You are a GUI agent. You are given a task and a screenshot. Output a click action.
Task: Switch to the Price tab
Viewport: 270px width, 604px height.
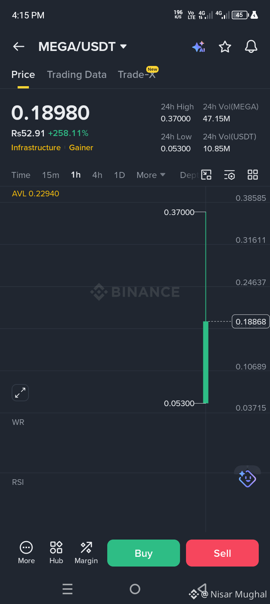(x=23, y=75)
